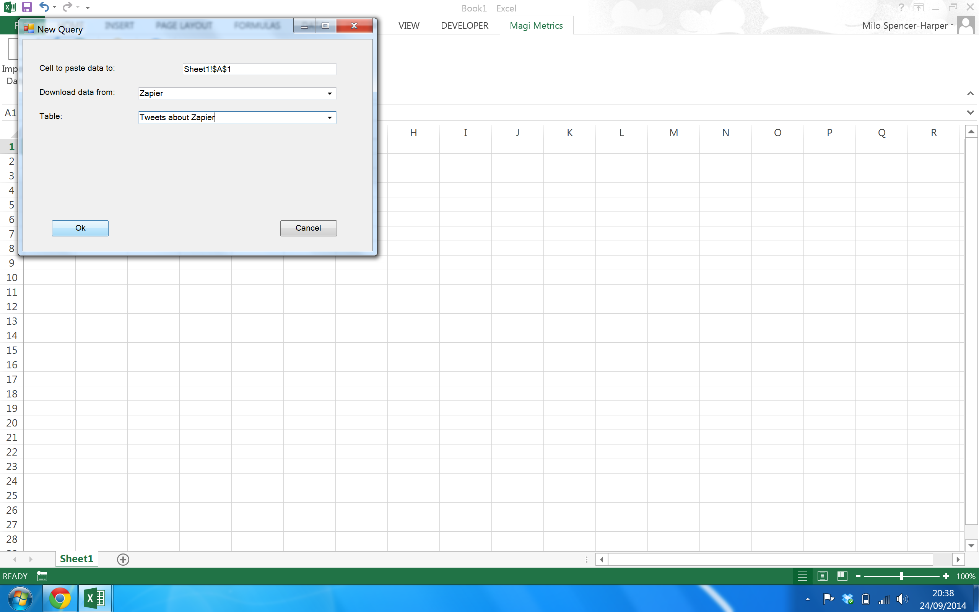
Task: Select column M header
Action: (x=673, y=132)
